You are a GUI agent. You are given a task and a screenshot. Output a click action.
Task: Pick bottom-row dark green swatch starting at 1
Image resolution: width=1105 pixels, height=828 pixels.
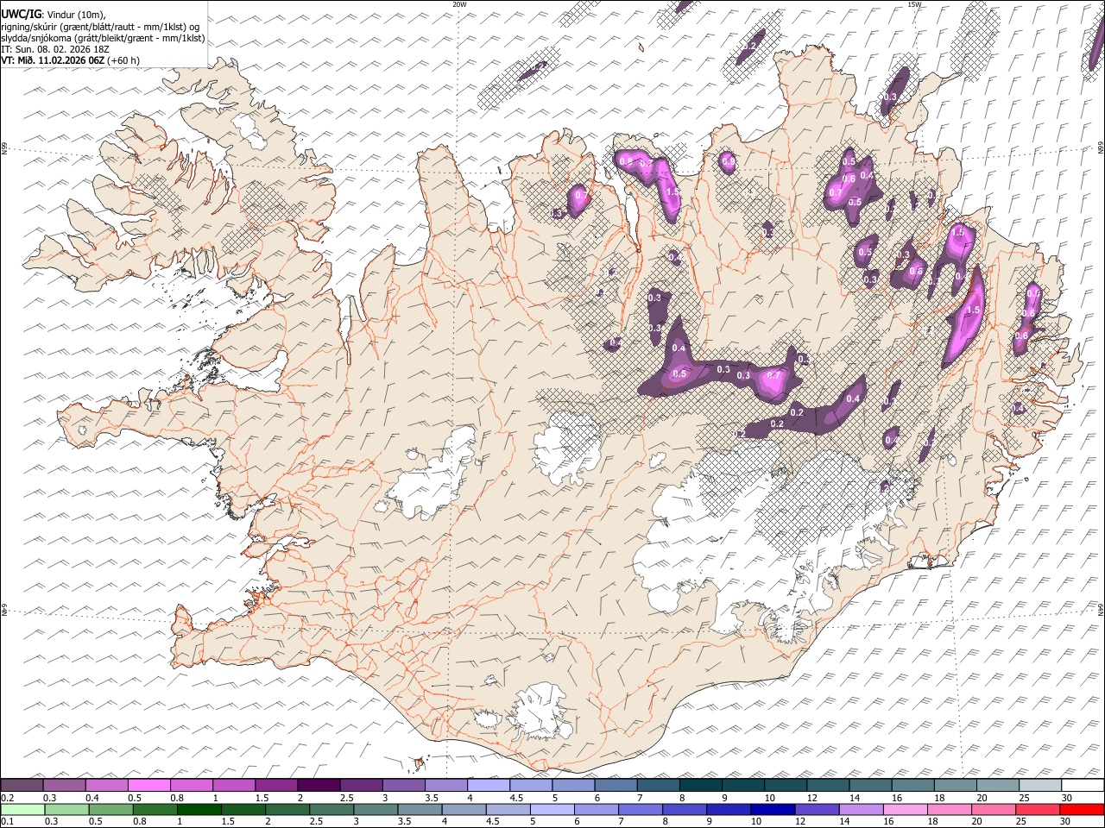click(x=199, y=810)
